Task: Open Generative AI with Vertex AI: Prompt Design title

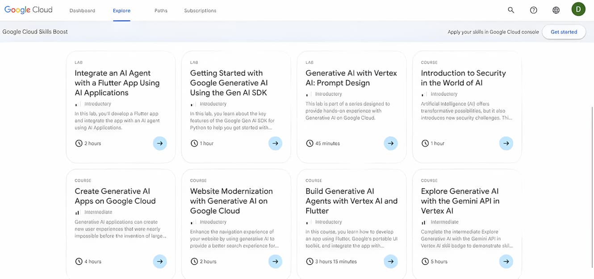Action: pyautogui.click(x=351, y=78)
